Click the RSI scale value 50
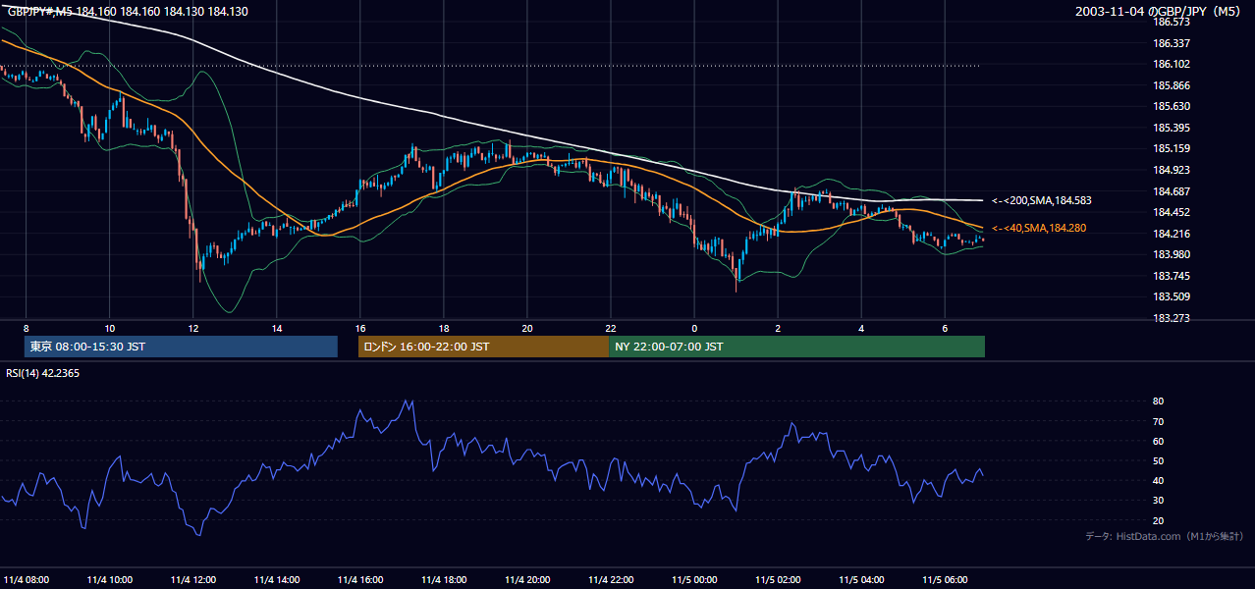This screenshot has width=1255, height=589. [1158, 460]
